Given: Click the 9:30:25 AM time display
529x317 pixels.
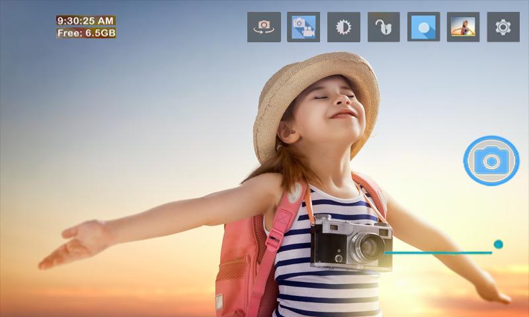Looking at the screenshot, I should 86,20.
